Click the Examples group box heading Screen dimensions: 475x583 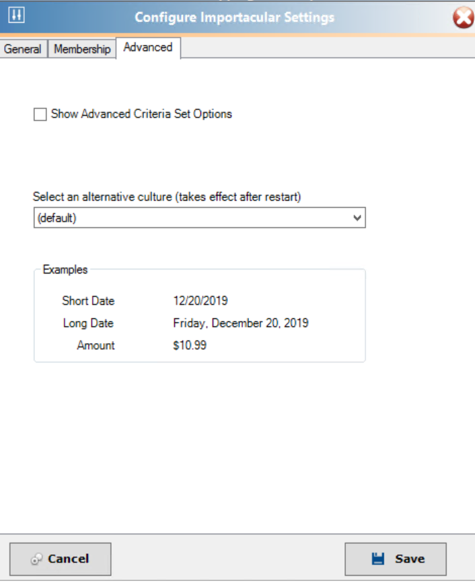(x=65, y=270)
